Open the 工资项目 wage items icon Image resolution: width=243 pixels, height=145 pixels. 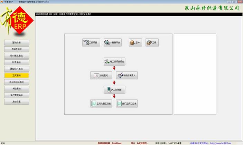pos(91,42)
